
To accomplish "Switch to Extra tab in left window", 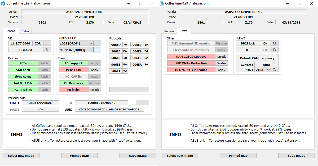I will (25, 31).
